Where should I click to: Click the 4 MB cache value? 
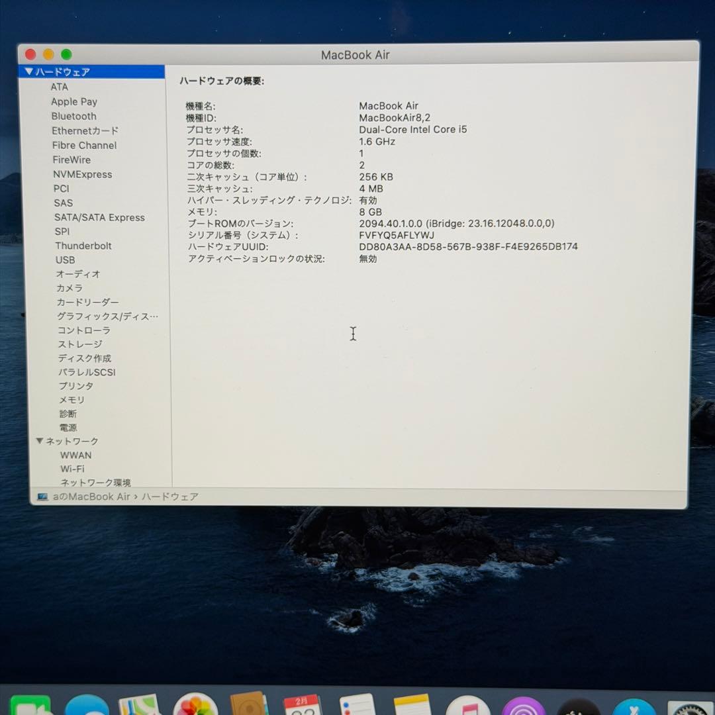tap(371, 189)
